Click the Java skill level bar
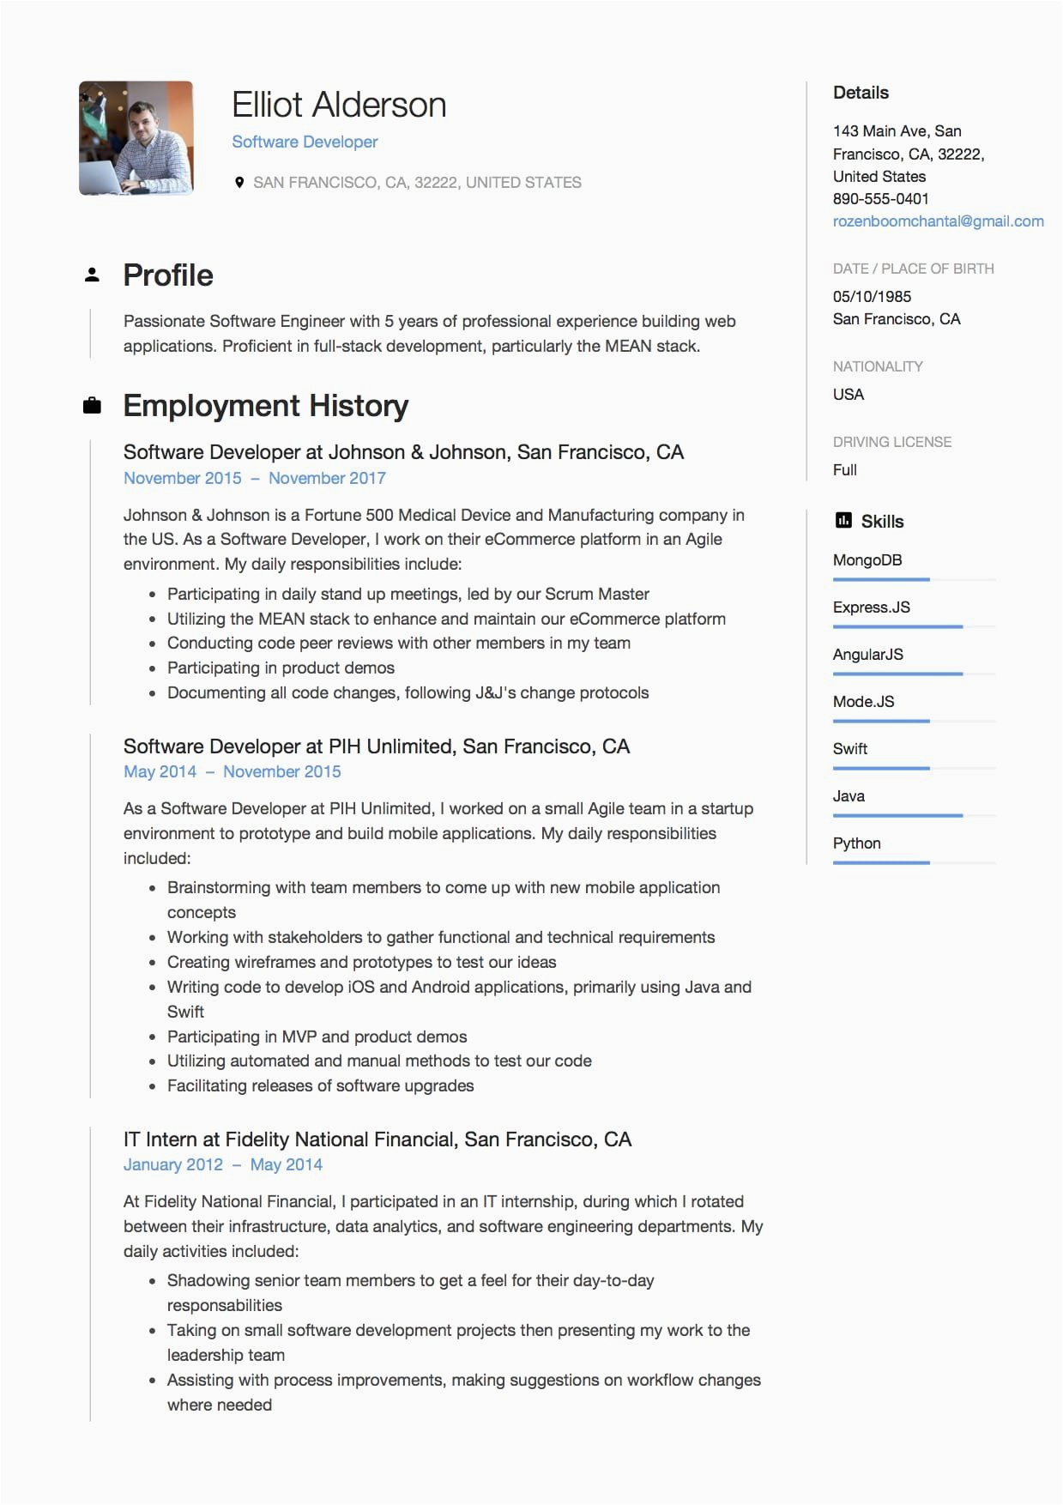The image size is (1063, 1505). point(914,815)
